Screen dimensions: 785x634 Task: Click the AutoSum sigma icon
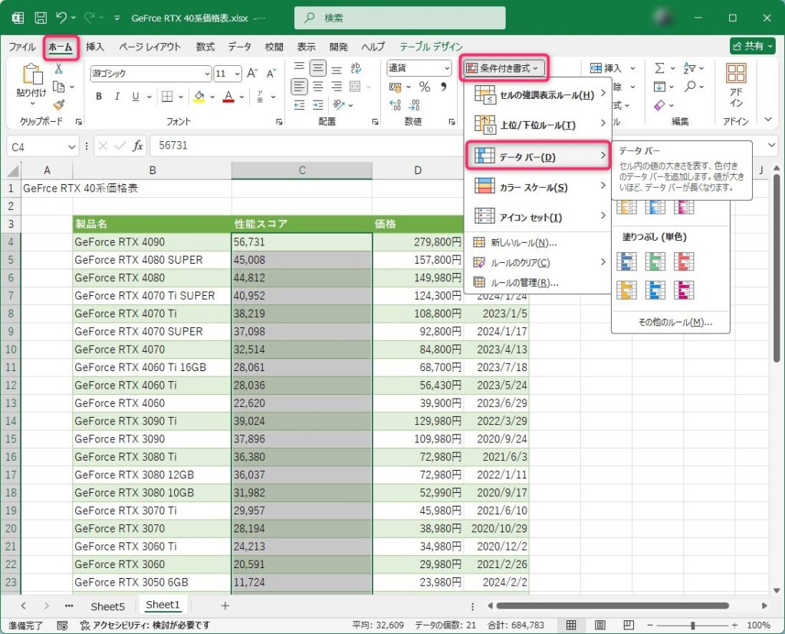tap(659, 69)
